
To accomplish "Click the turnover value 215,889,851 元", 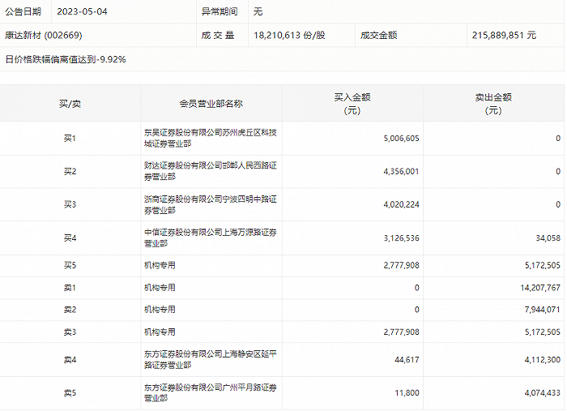I will (x=504, y=36).
